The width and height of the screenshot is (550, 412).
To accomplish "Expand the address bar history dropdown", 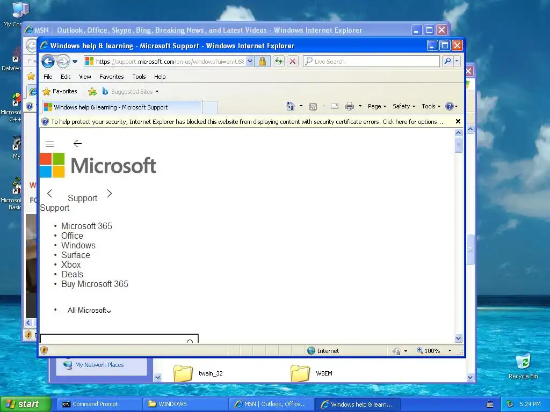I will pyautogui.click(x=250, y=61).
